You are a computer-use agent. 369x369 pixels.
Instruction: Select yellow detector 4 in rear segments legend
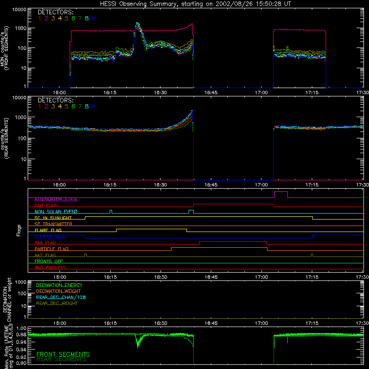point(60,107)
